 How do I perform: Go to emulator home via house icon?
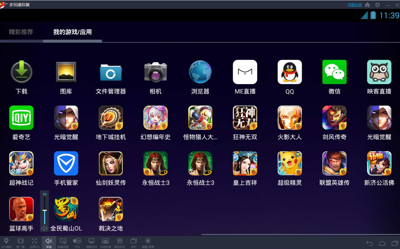tap(368, 5)
